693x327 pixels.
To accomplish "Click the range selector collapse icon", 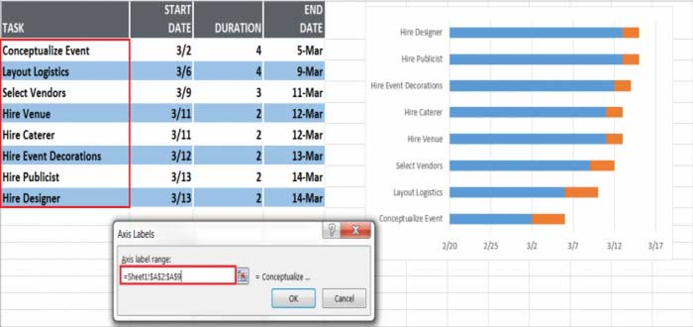I will 244,276.
